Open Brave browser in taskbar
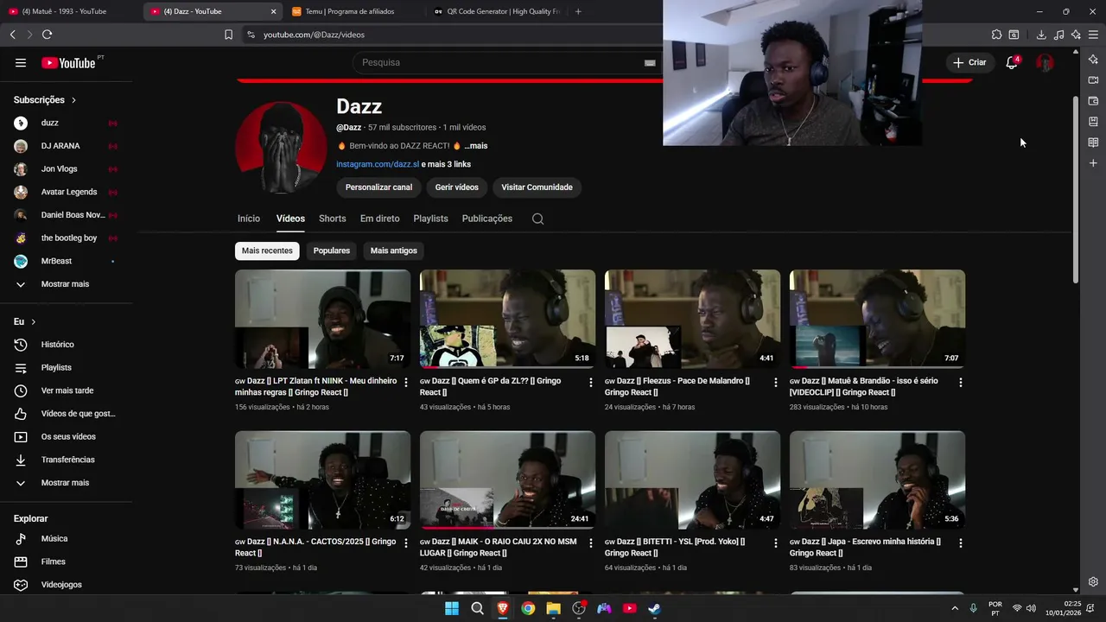The height and width of the screenshot is (622, 1106). 502,608
